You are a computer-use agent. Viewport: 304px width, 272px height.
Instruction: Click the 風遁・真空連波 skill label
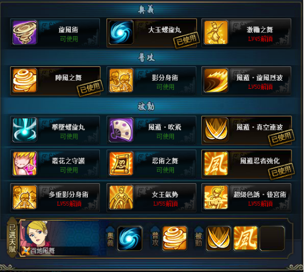tap(260, 127)
